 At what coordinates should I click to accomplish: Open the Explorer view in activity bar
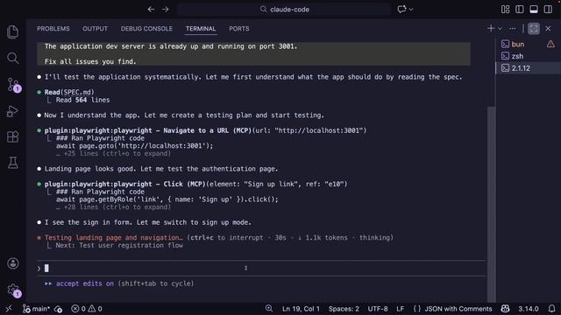coord(13,32)
